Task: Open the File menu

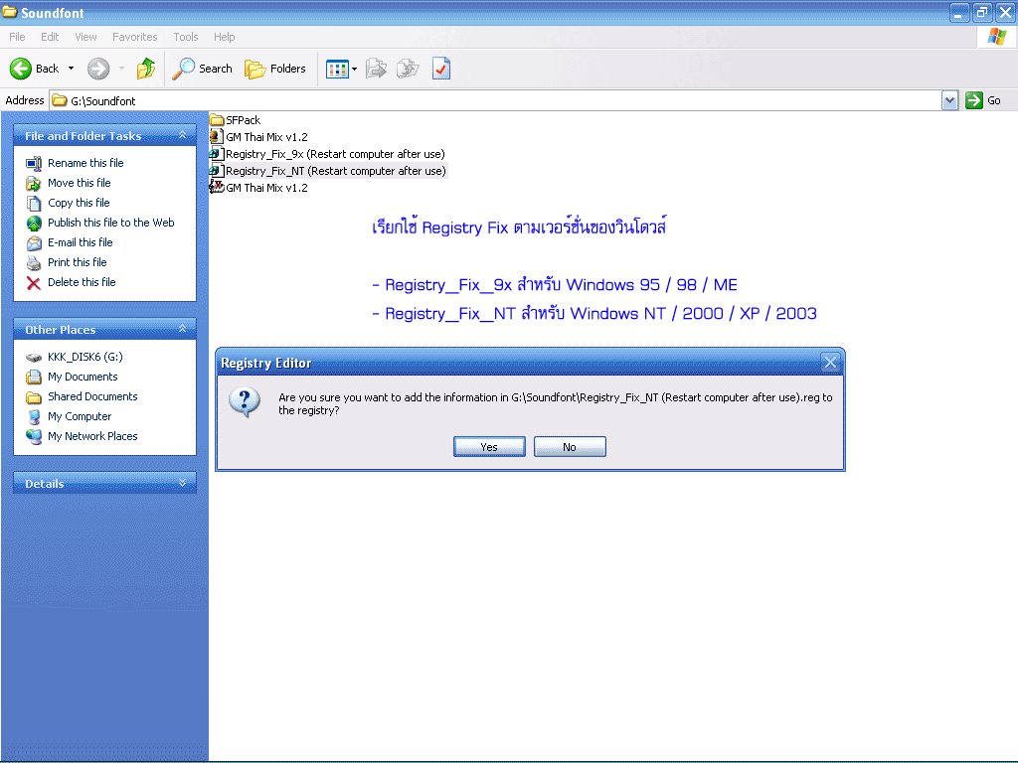Action: [18, 37]
